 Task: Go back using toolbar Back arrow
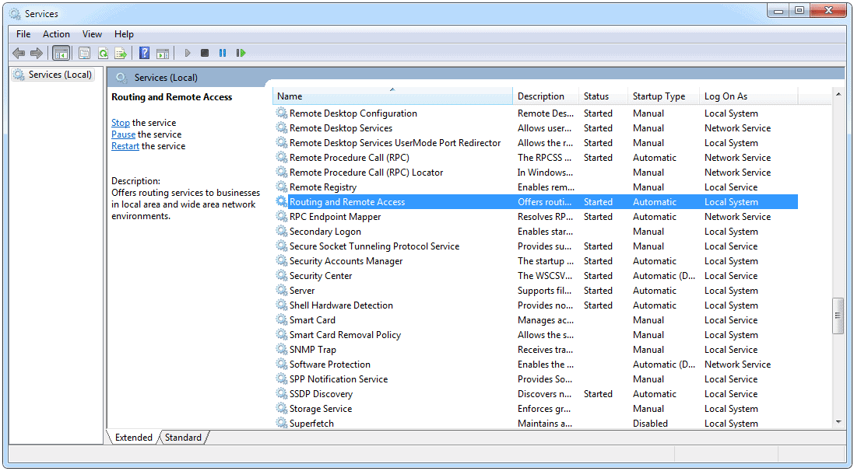pos(19,53)
